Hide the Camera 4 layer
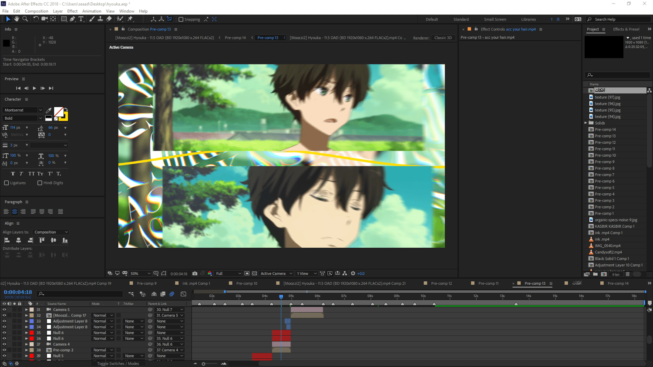This screenshot has width=653, height=367. [x=4, y=344]
